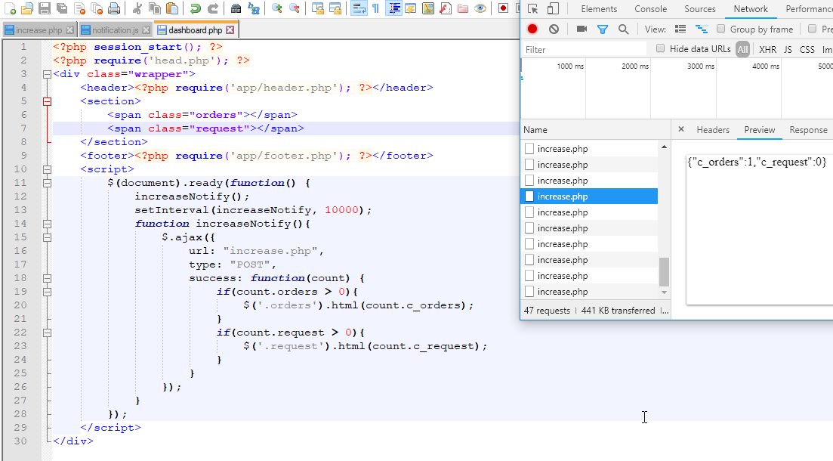
Task: Filter requests by XHR type
Action: 767,49
